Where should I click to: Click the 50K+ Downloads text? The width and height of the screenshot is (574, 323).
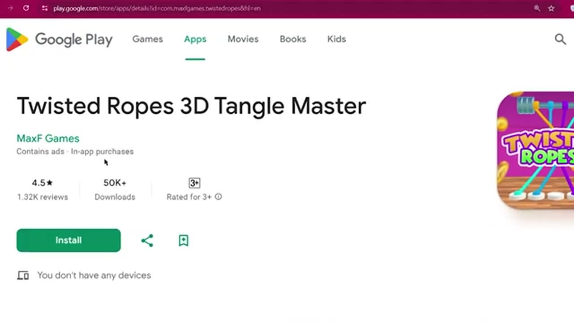point(115,190)
